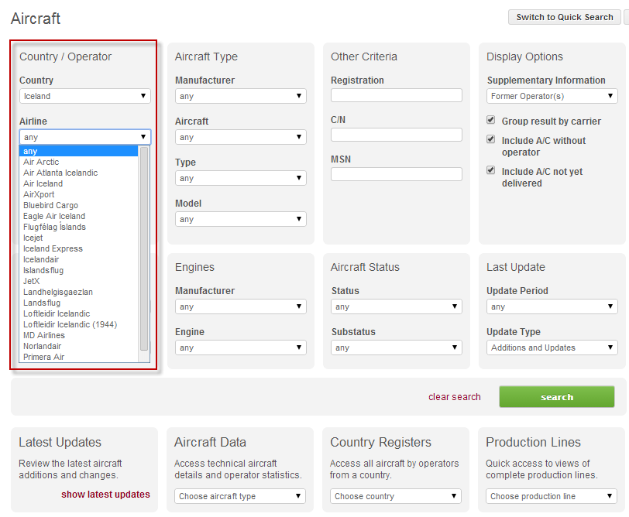Screen dimensions: 629x517
Task: Select Air Atlanta Icelandic from airline list
Action: click(x=60, y=173)
